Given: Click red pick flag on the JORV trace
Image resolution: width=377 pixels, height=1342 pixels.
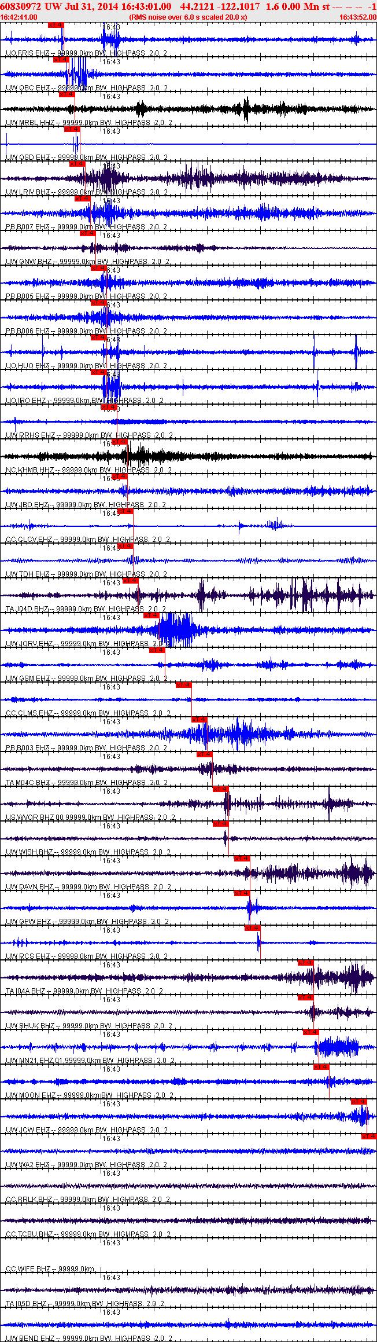Looking at the screenshot, I should (x=151, y=615).
